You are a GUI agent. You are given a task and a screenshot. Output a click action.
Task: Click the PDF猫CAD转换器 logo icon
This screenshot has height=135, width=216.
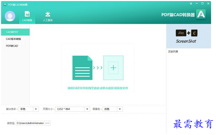click(x=201, y=14)
